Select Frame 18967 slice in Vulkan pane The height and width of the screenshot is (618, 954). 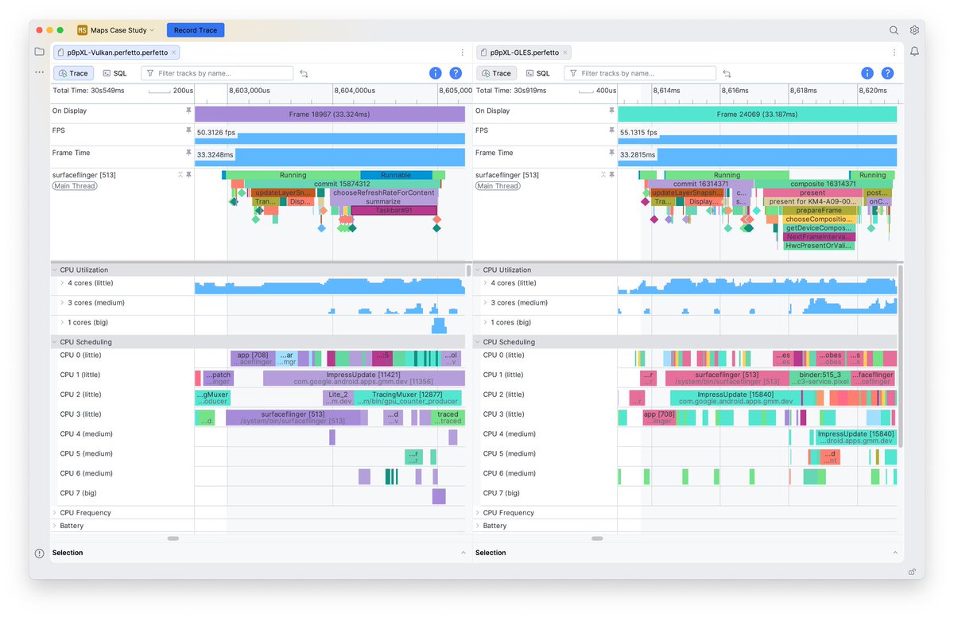[x=330, y=115]
